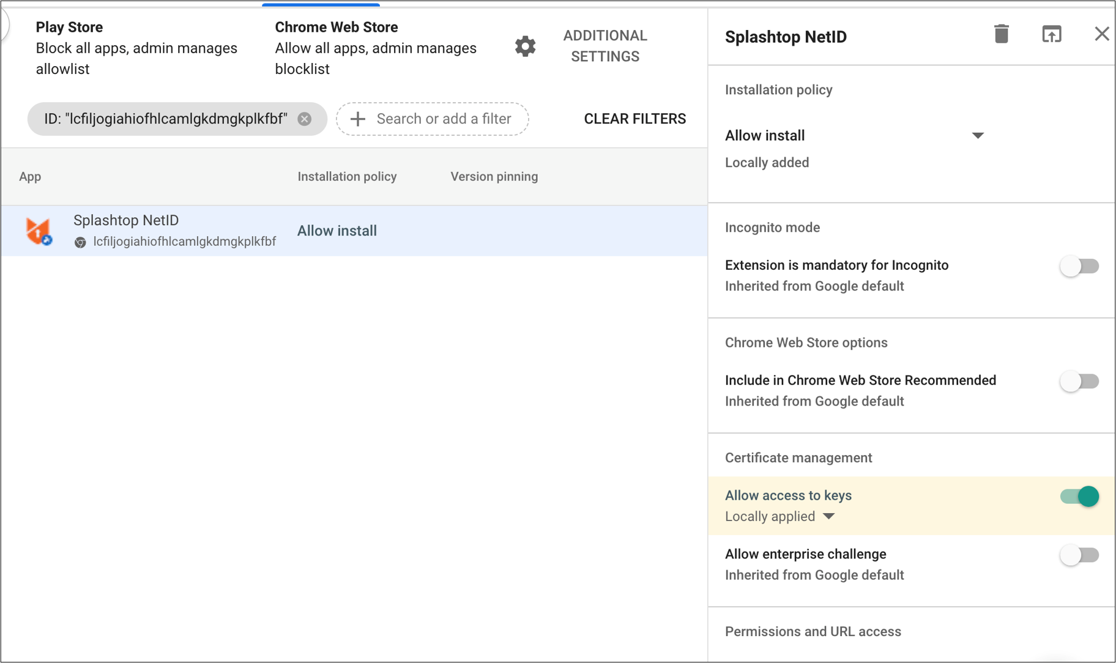Viewport: 1116px width, 663px height.
Task: Click the Chrome Web Store options heading
Action: coord(806,343)
